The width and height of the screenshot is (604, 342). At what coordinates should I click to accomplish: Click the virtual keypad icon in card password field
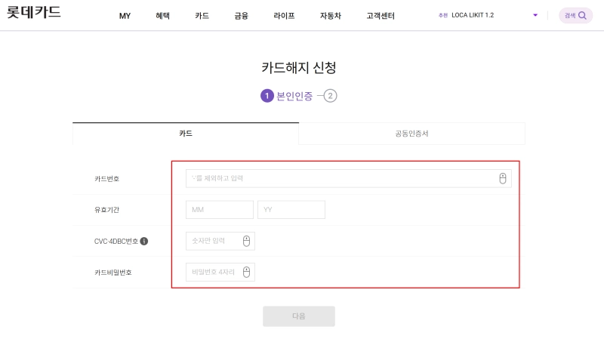pyautogui.click(x=246, y=273)
